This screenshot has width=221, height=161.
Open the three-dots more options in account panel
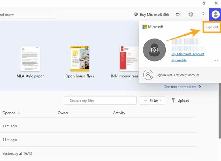(x=216, y=61)
